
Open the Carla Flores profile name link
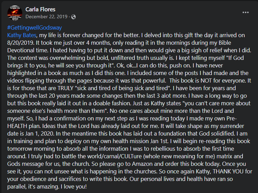(40, 9)
